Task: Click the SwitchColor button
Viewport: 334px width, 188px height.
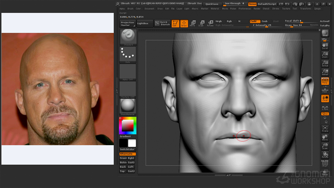Action: coord(127,149)
